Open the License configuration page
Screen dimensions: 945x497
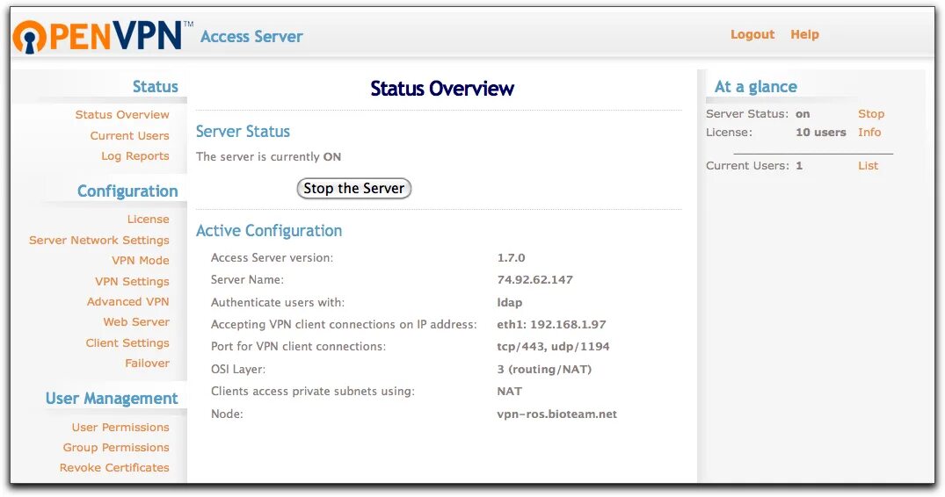[x=149, y=219]
